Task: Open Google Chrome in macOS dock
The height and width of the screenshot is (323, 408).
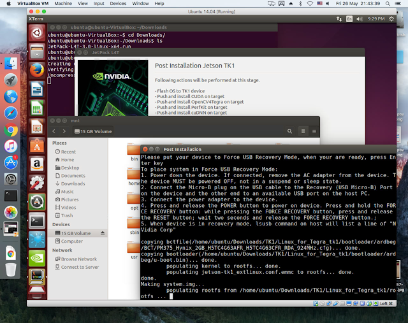Action: click(11, 130)
